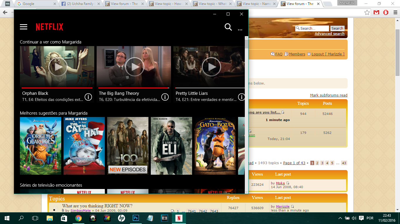Open the Netflix hamburger menu
The image size is (400, 224).
pos(23,27)
